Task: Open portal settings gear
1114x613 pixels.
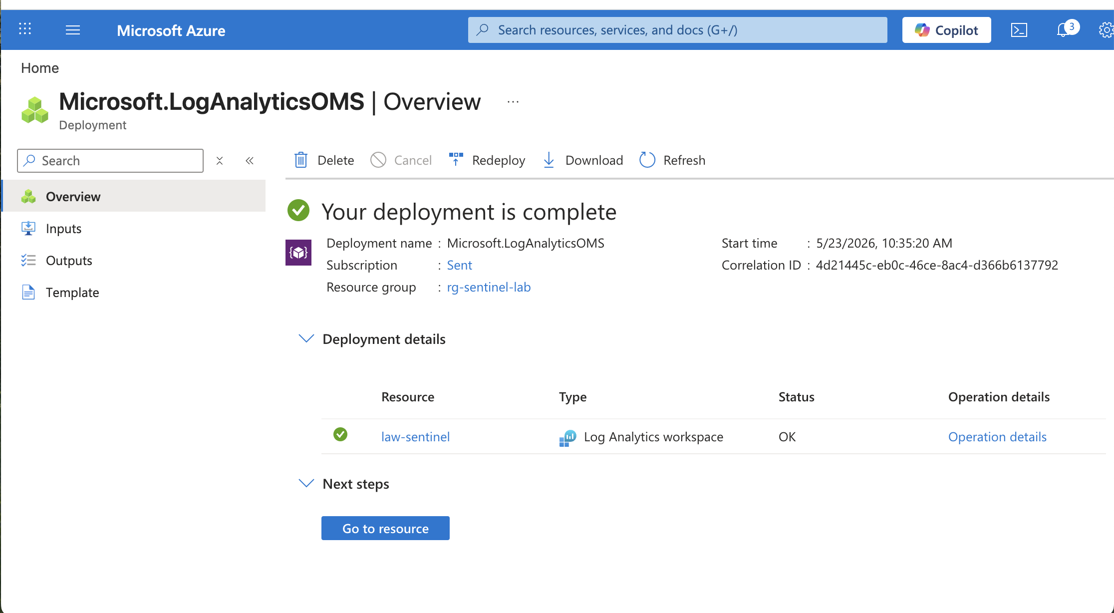Action: pyautogui.click(x=1106, y=30)
